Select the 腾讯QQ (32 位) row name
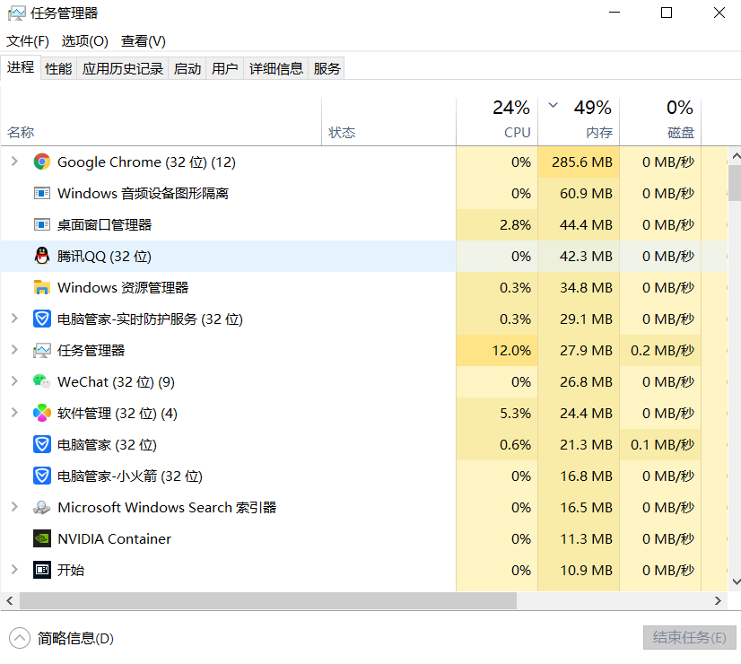This screenshot has width=741, height=664. (104, 256)
